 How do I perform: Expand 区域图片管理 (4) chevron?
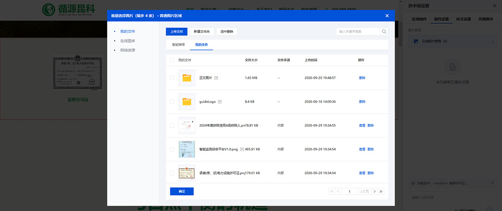492,41
